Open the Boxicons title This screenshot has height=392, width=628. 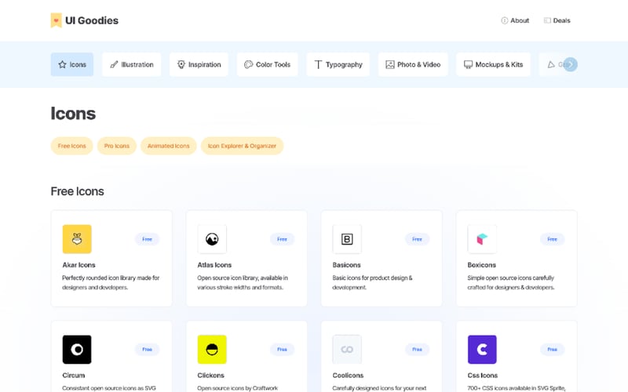pos(481,265)
